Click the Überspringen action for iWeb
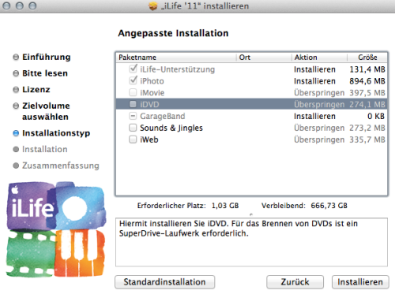The width and height of the screenshot is (395, 294). [x=319, y=140]
